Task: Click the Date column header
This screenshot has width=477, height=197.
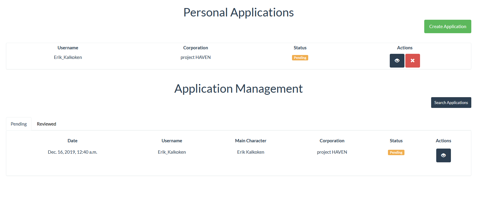Action: tap(73, 141)
